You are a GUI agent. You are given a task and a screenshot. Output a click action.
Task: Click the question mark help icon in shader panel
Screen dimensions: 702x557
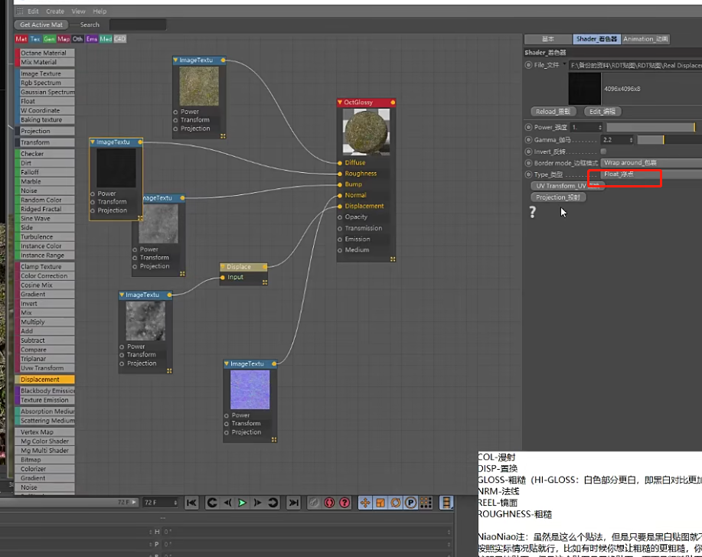(532, 212)
